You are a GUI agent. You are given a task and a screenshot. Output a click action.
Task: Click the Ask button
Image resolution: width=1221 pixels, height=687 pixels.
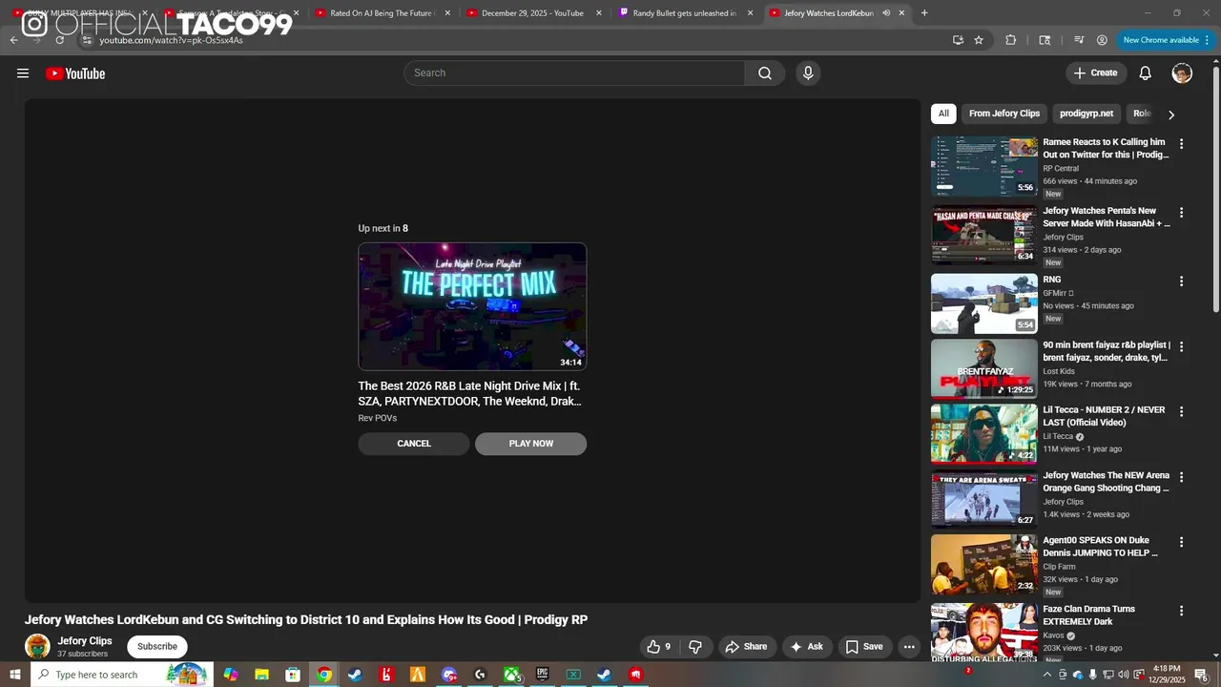pos(807,647)
